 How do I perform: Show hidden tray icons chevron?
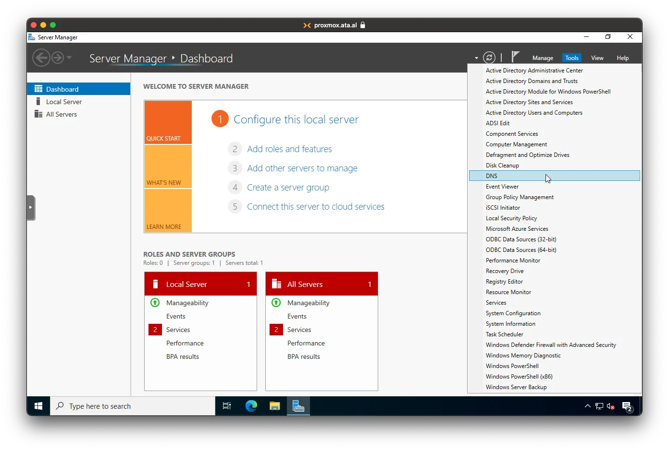[x=587, y=406]
